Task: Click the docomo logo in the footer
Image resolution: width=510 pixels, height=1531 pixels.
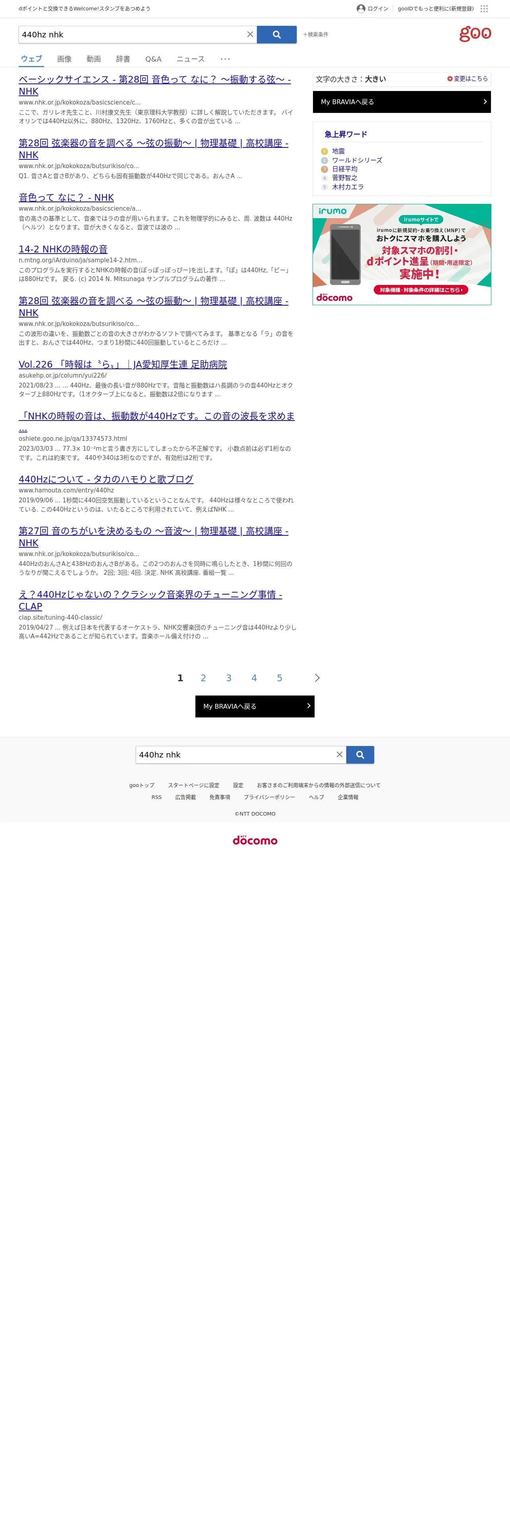Action: click(x=255, y=840)
